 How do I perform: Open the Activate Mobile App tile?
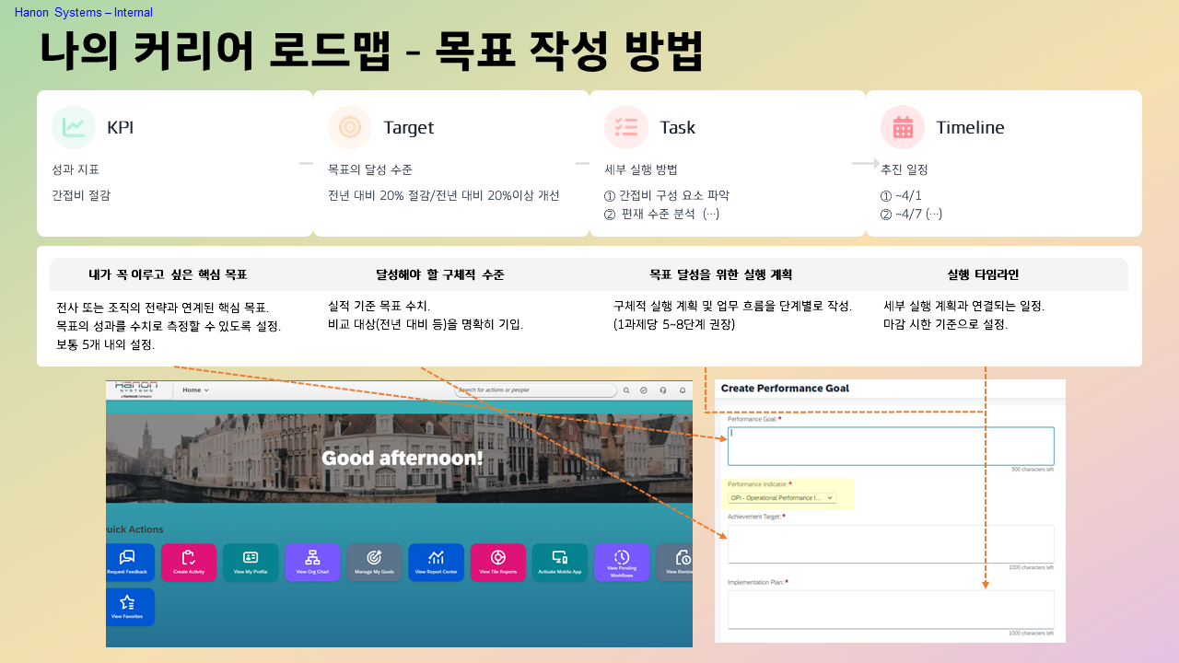click(x=559, y=561)
